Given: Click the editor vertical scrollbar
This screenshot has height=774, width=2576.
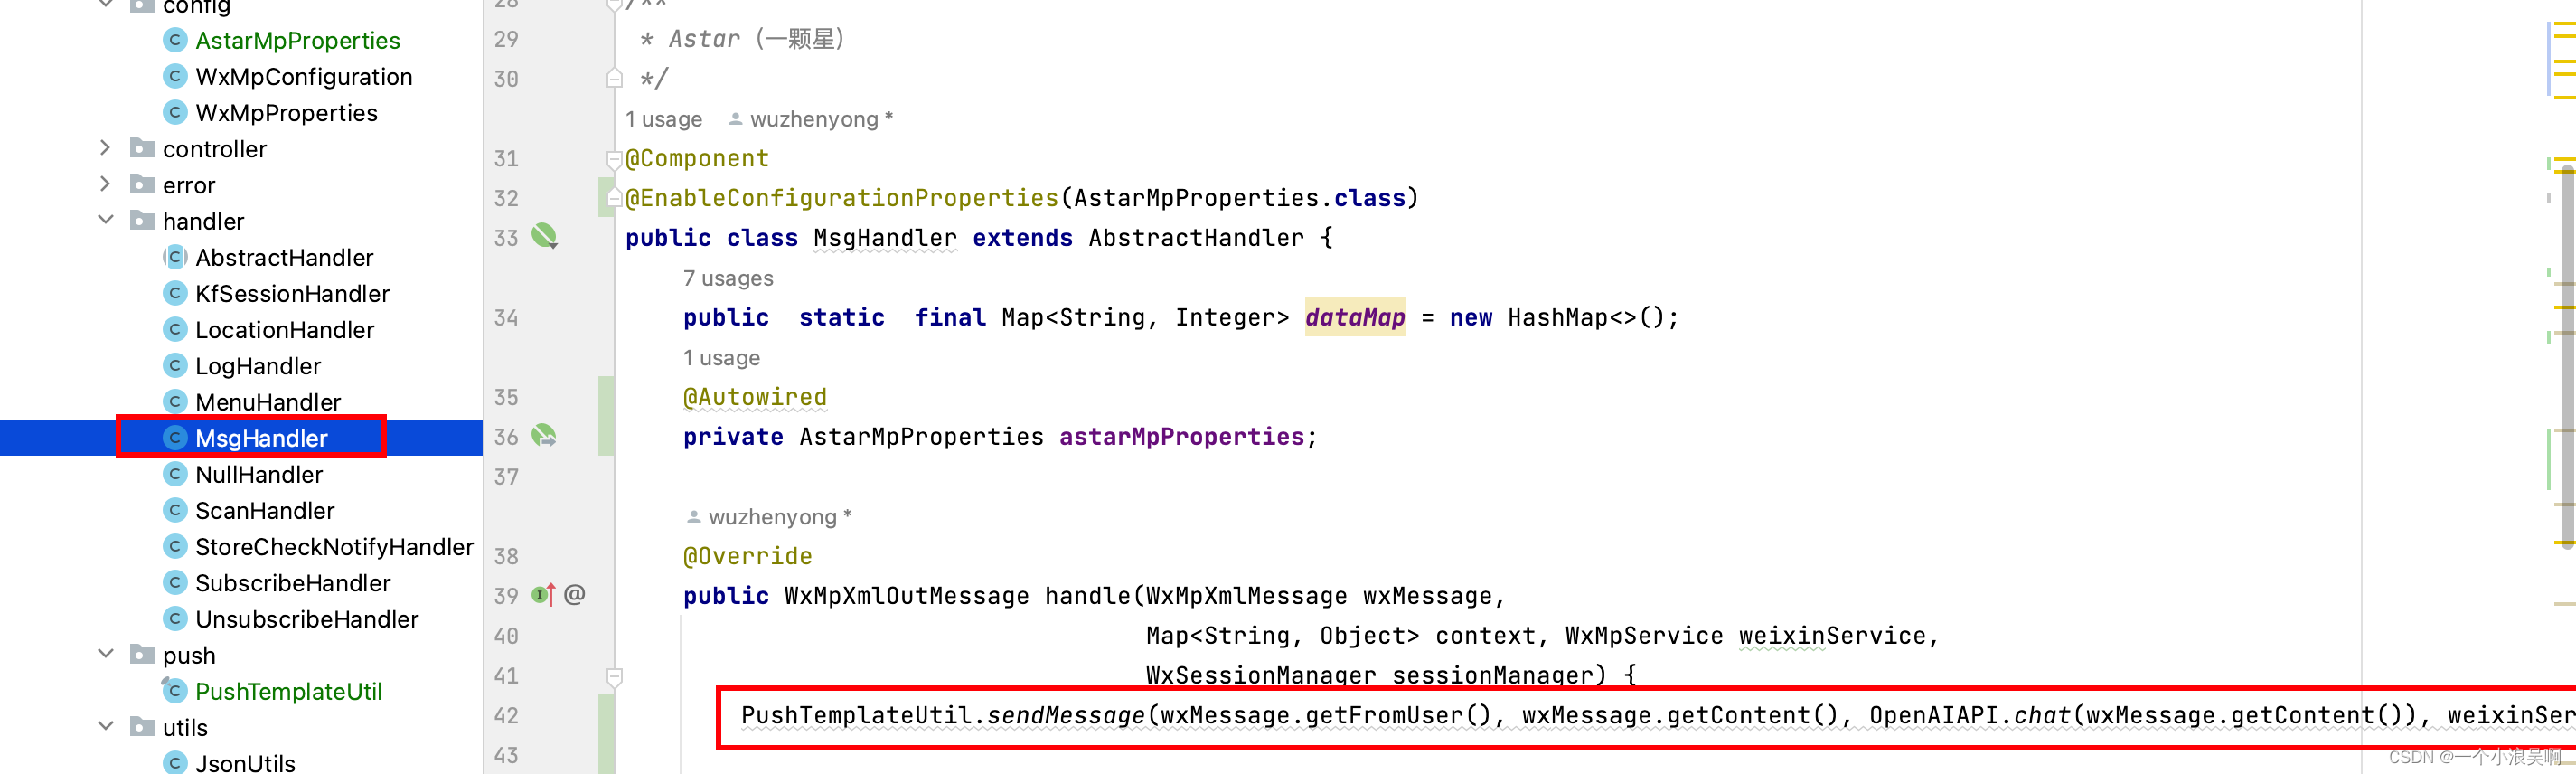Looking at the screenshot, I should (x=2567, y=357).
